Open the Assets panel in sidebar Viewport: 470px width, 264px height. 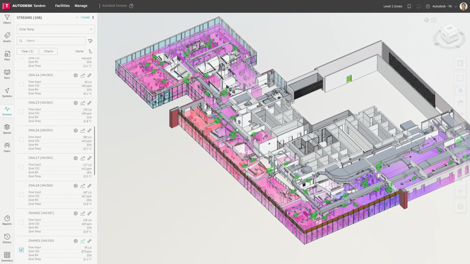7,37
